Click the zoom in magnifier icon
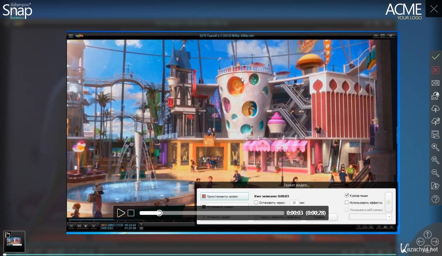 (436, 147)
